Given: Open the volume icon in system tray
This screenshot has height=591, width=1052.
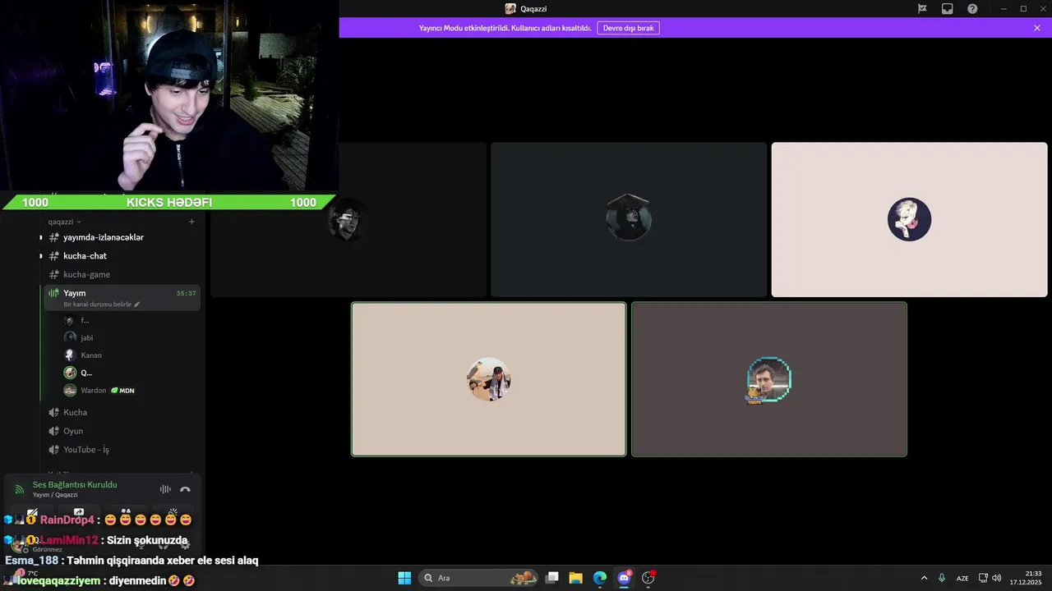Looking at the screenshot, I should tap(997, 578).
